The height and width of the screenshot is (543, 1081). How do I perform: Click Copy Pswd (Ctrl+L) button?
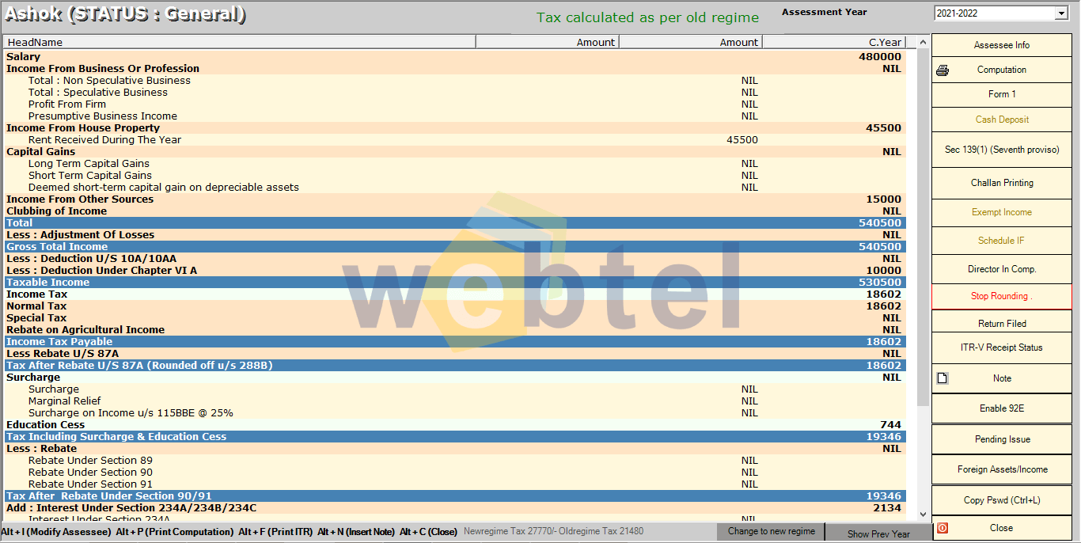tap(1002, 500)
